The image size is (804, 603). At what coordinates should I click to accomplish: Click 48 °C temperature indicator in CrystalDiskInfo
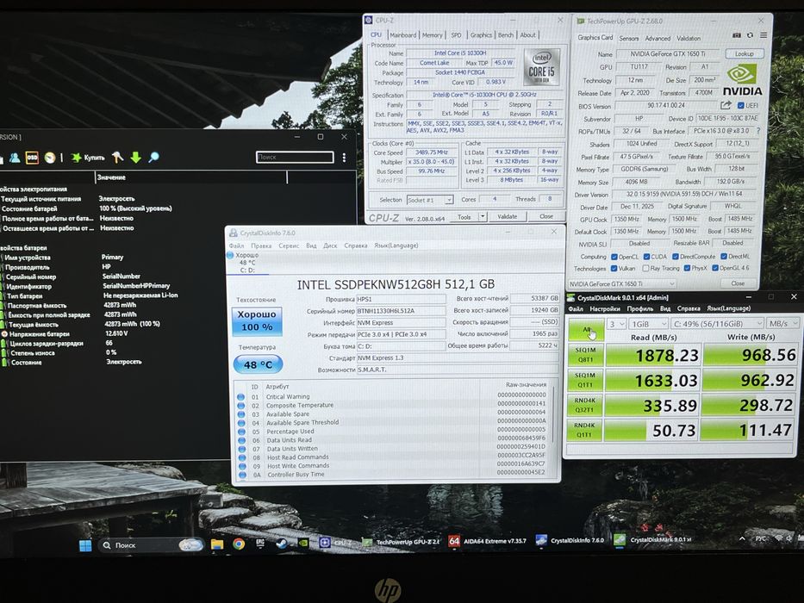coord(258,364)
